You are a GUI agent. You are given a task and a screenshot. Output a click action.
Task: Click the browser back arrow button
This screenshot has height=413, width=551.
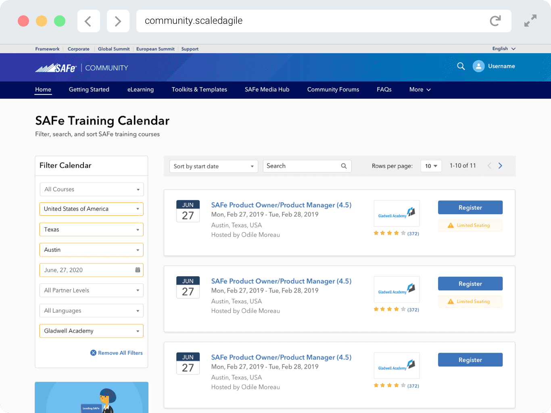[x=88, y=21]
